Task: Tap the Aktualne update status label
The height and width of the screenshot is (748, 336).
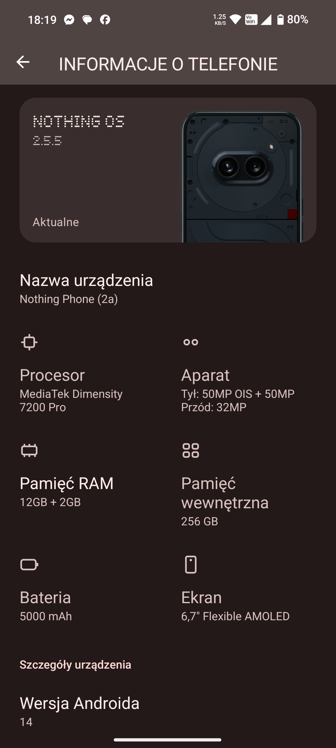Action: point(56,222)
